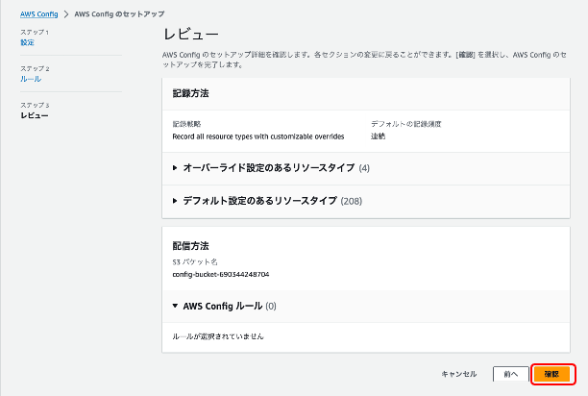Click the S3 バケット名 label
This screenshot has width=588, height=396.
point(195,261)
